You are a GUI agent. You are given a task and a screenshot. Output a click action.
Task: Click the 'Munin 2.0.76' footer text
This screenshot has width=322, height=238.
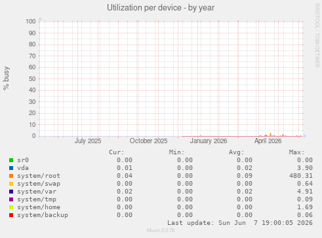point(161,230)
